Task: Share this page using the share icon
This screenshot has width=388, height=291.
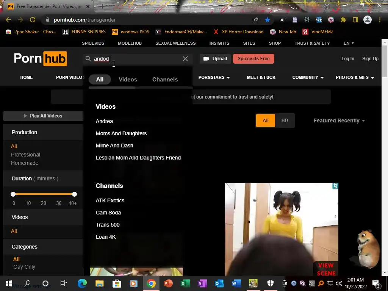Action: pos(255,20)
